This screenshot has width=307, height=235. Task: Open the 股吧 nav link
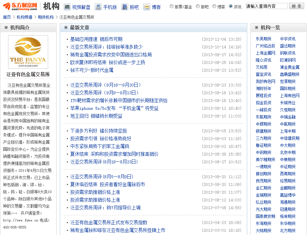(x=134, y=7)
